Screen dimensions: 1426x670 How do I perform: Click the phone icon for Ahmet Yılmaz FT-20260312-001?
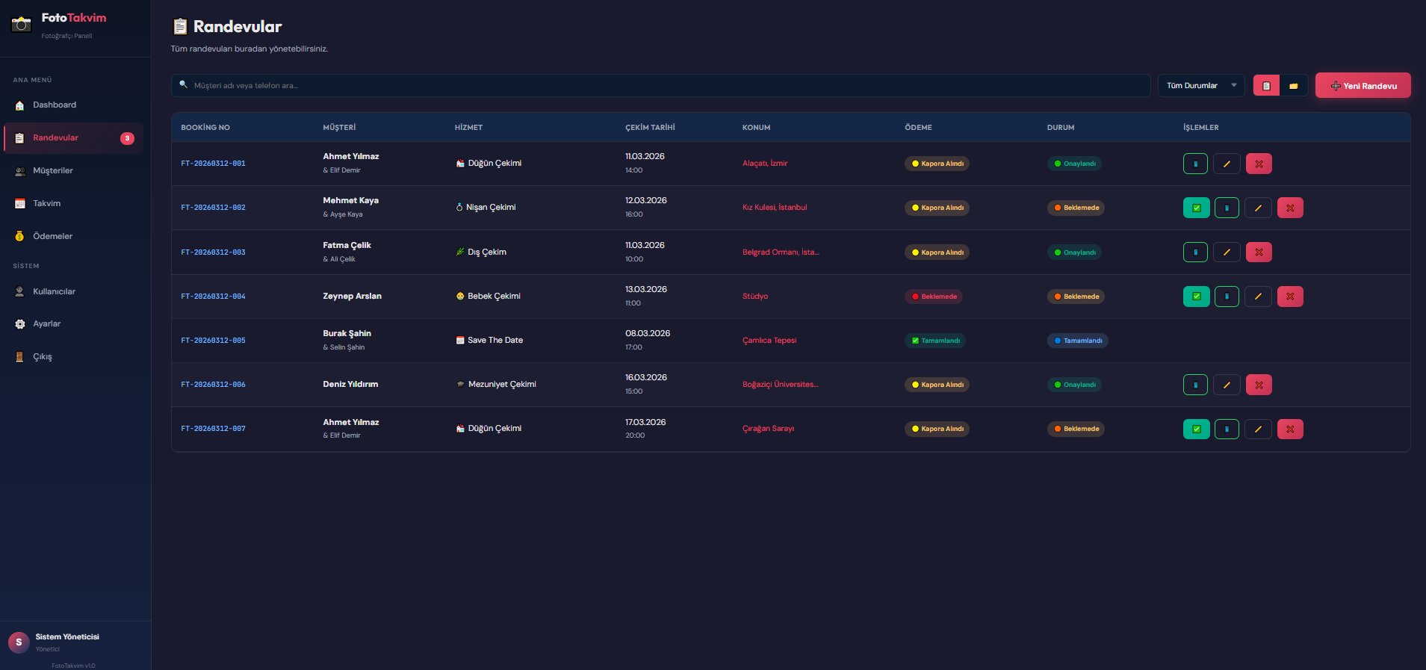(1195, 164)
